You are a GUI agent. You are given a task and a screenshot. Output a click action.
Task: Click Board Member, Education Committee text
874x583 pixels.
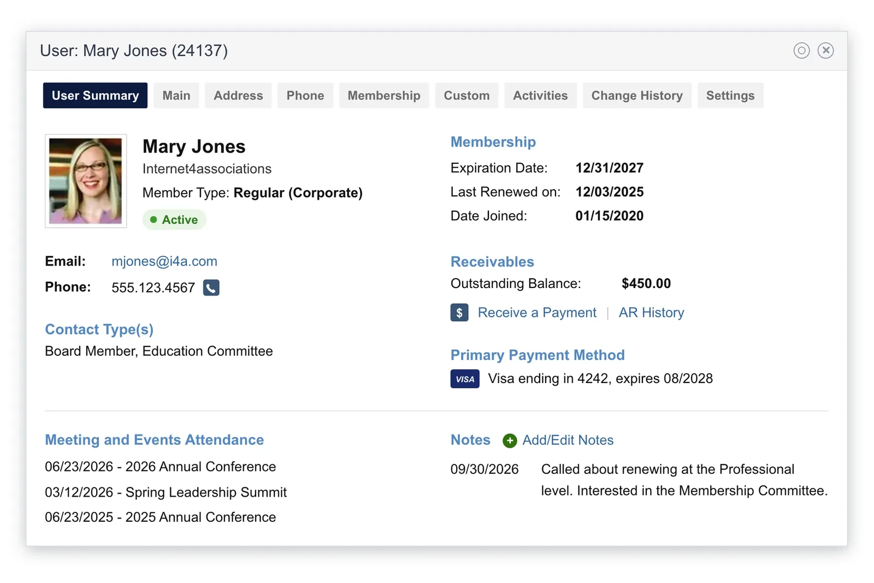tap(159, 351)
